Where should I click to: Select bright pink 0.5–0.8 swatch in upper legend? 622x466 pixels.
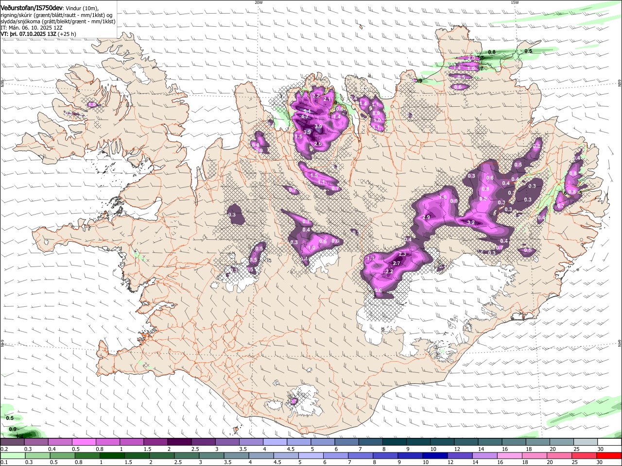(x=84, y=442)
